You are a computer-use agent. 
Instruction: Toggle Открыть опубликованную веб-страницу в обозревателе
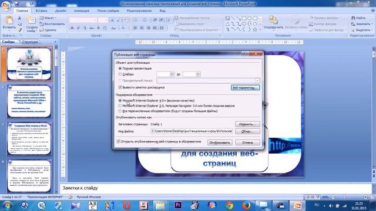(118, 141)
